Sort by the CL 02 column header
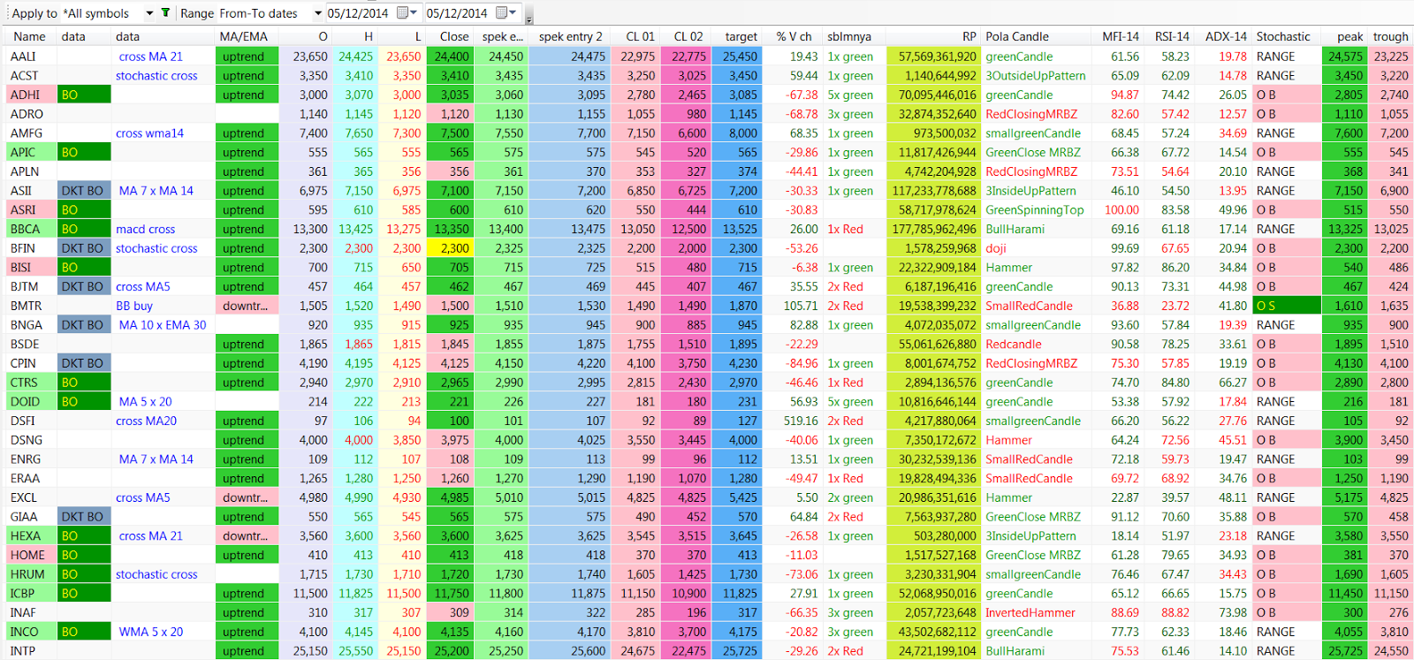Image resolution: width=1414 pixels, height=660 pixels. (x=688, y=36)
